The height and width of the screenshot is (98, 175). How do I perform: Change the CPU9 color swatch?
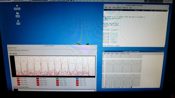tap(19, 82)
